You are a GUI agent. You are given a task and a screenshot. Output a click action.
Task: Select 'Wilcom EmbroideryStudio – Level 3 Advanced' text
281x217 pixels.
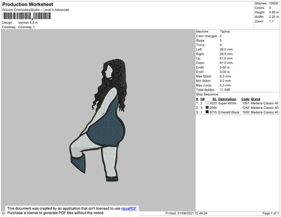pos(36,10)
